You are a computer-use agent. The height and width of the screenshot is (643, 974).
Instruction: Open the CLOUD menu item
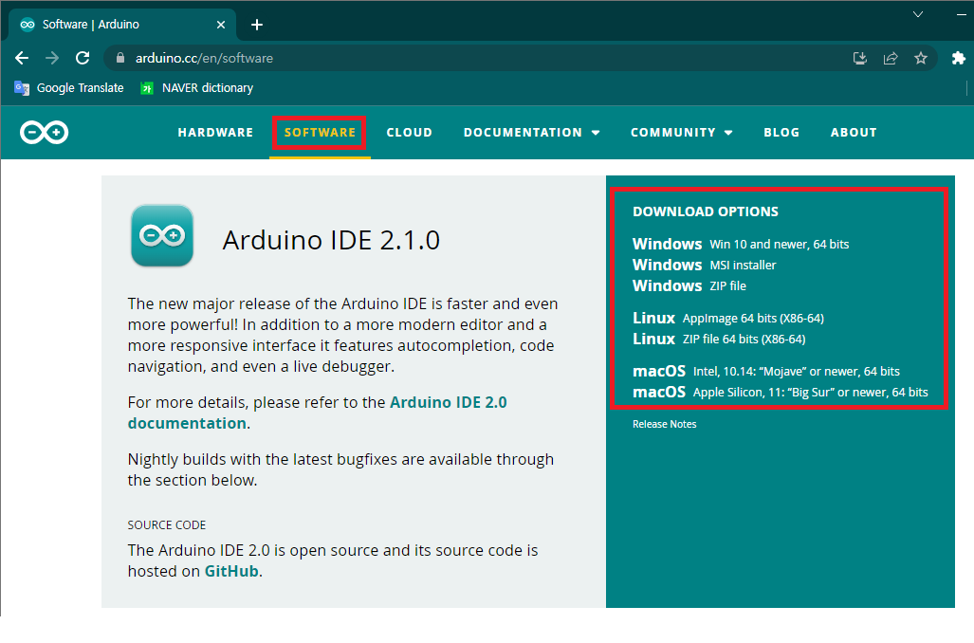pyautogui.click(x=410, y=133)
